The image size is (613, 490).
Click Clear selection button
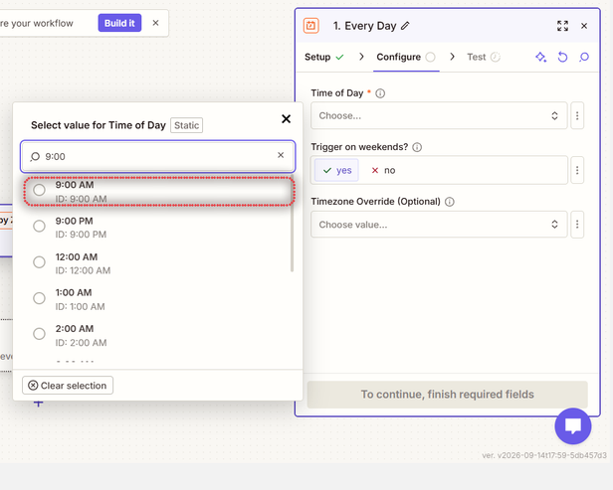click(x=68, y=386)
